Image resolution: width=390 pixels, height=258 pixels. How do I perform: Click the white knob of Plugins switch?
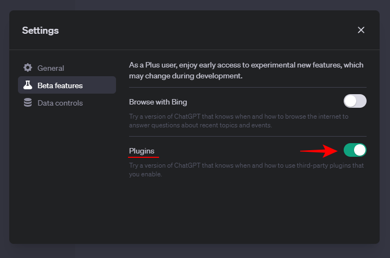tap(359, 150)
